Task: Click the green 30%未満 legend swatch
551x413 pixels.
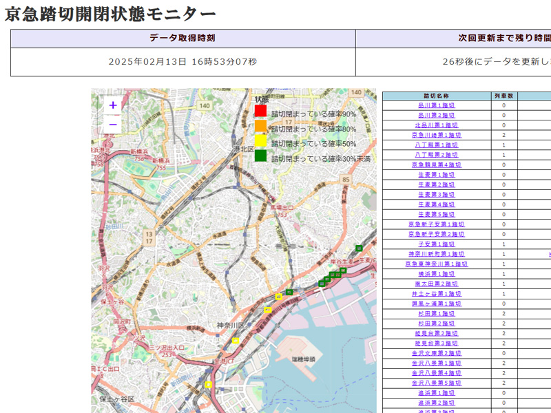Action: [x=260, y=156]
